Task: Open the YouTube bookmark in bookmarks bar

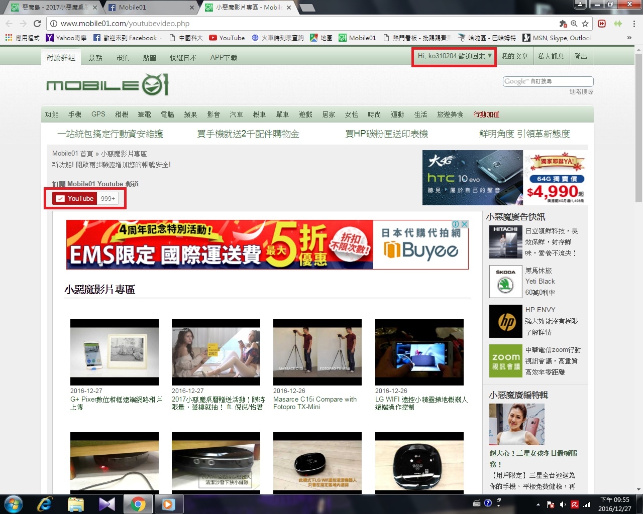Action: [227, 38]
